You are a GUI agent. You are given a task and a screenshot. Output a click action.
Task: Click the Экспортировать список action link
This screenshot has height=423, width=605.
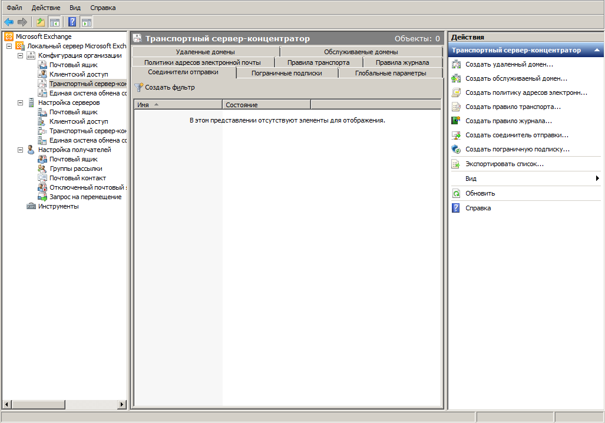click(505, 164)
